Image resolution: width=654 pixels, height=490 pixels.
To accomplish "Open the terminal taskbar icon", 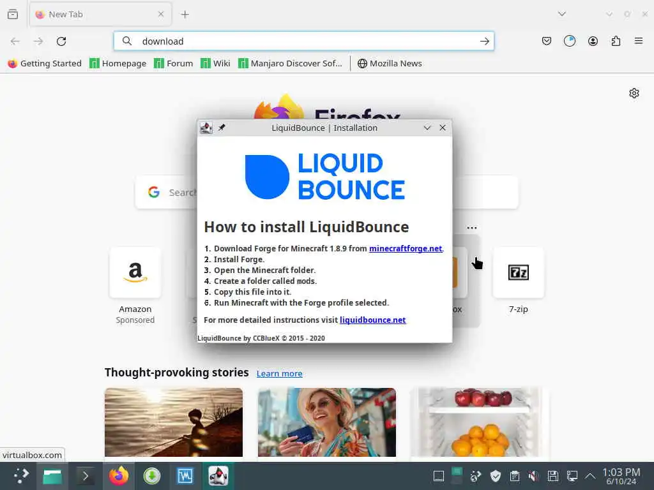I will point(85,476).
